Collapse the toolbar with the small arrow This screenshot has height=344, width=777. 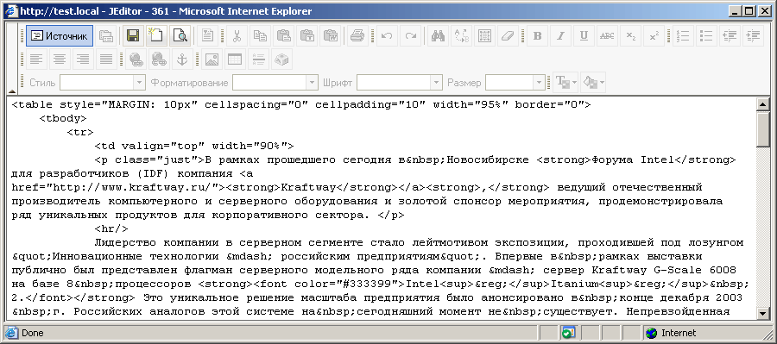coord(11,91)
